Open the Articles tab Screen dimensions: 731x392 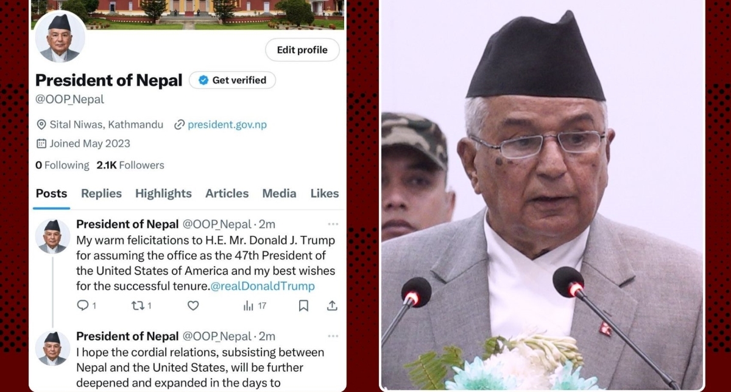click(x=227, y=193)
